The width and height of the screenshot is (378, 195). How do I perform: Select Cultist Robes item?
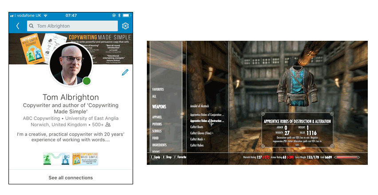click(x=197, y=145)
